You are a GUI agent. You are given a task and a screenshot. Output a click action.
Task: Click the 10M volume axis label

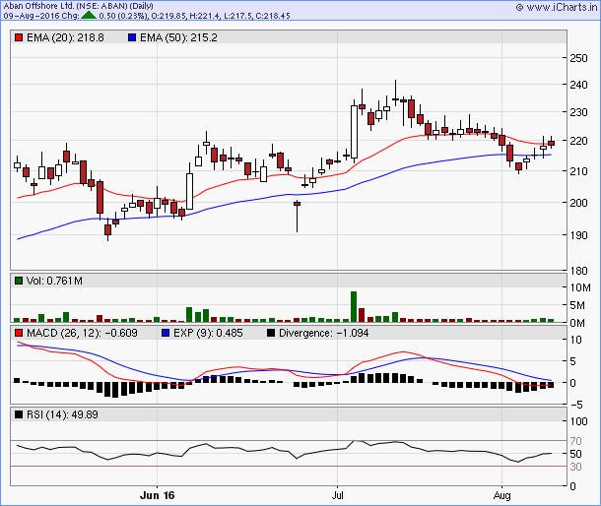[580, 287]
